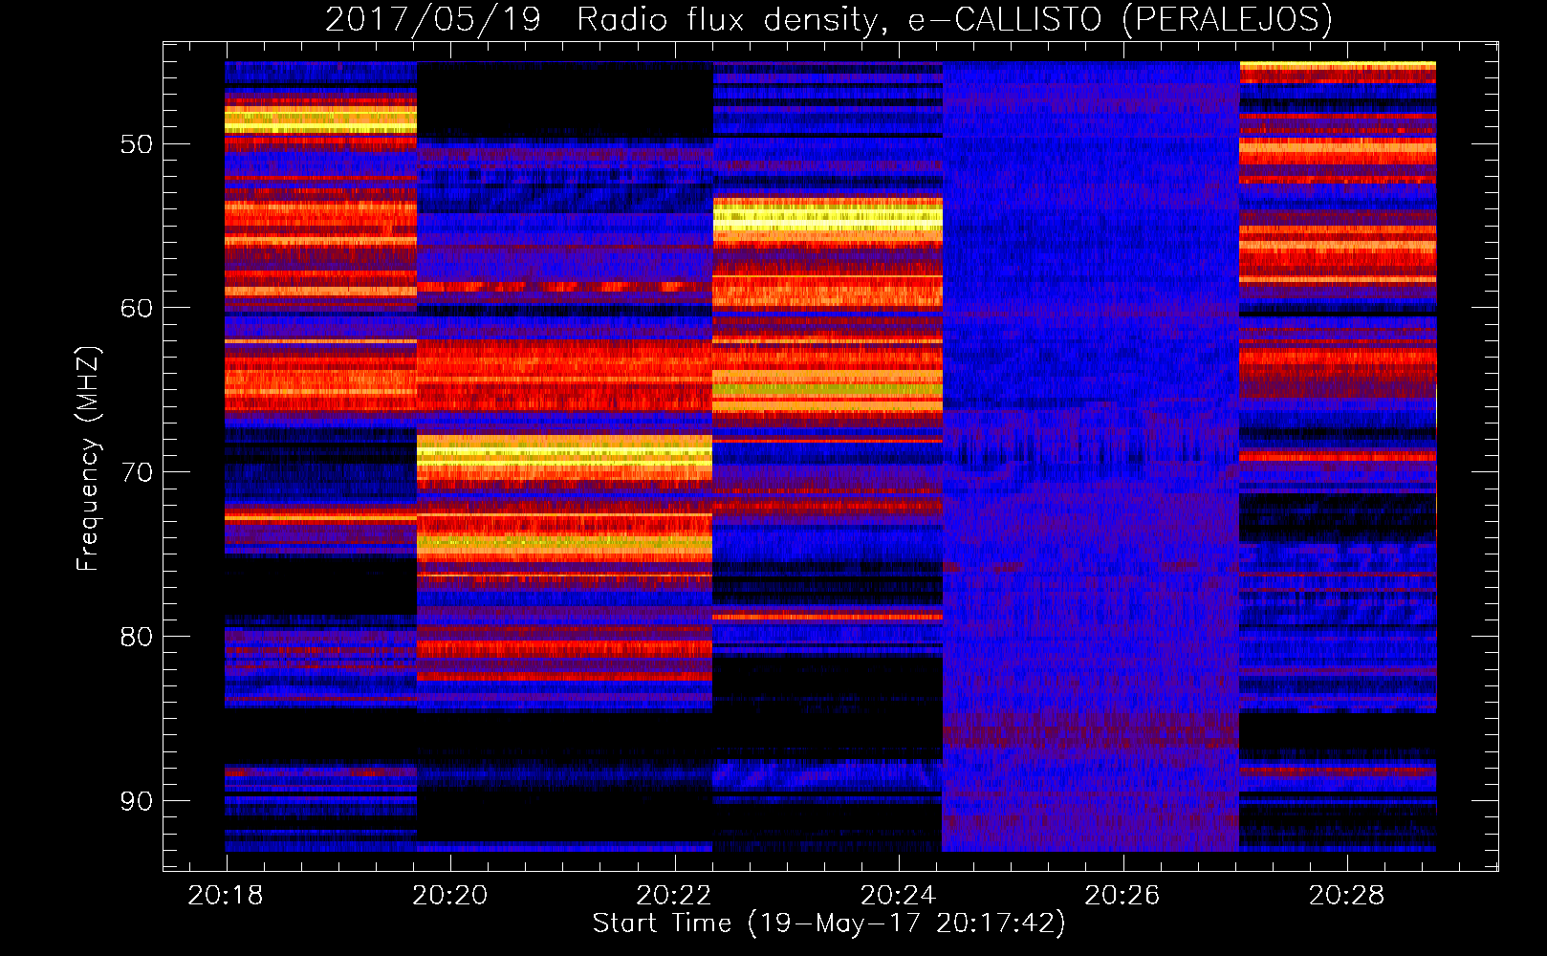Screen dimensions: 1547x956
Task: Click the frequency tick label '70'
Action: pyautogui.click(x=136, y=472)
